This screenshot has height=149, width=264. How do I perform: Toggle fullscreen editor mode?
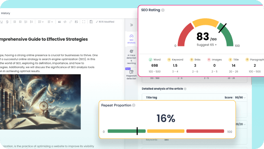[84, 22]
